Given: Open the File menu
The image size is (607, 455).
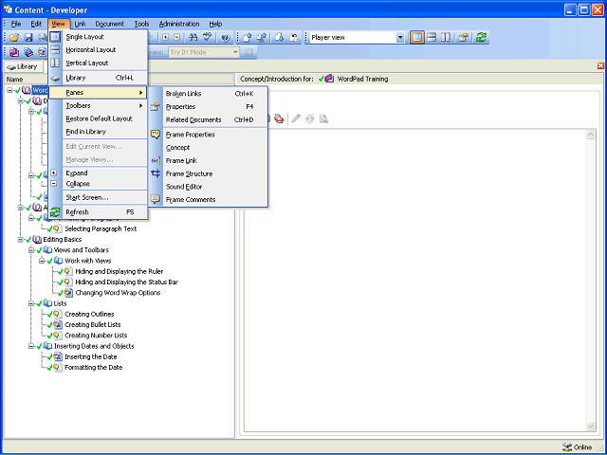Looking at the screenshot, I should [16, 24].
